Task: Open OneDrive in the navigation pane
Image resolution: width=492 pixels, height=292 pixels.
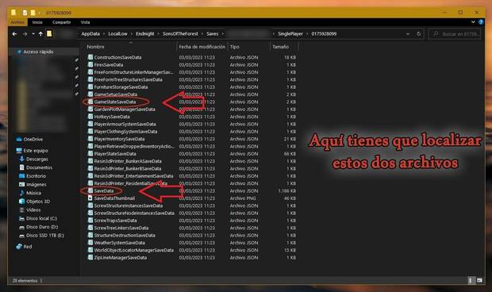Action: (30, 140)
